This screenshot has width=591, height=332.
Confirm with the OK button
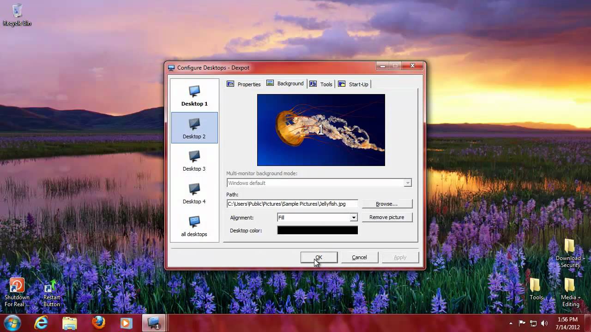(x=319, y=257)
